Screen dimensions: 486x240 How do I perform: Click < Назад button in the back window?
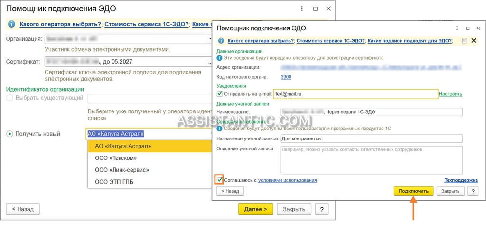click(x=23, y=209)
